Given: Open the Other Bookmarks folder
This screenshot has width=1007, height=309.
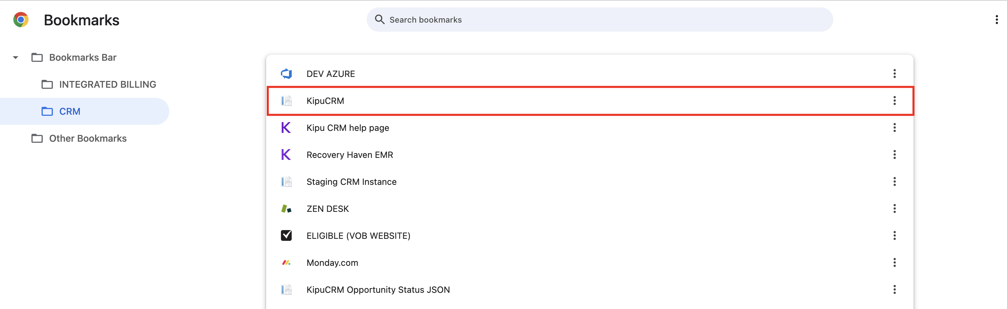Looking at the screenshot, I should tap(88, 138).
